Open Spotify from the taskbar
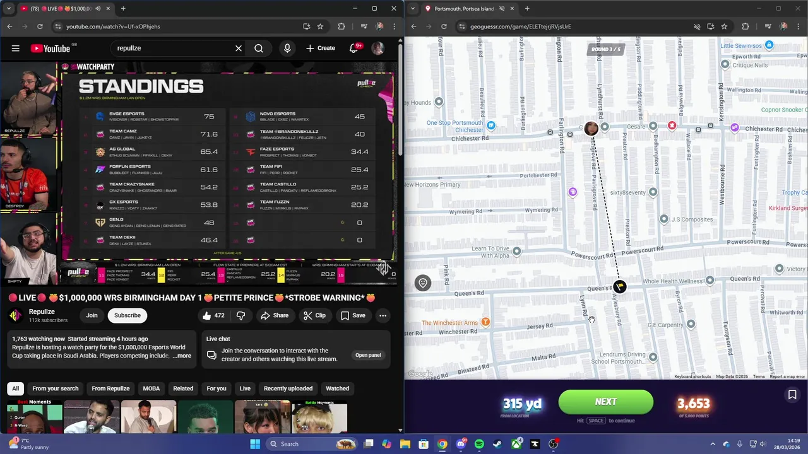This screenshot has width=808, height=454. point(479,444)
